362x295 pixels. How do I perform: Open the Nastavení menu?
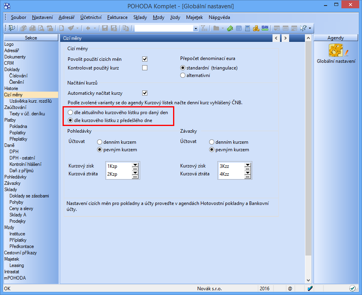click(42, 17)
